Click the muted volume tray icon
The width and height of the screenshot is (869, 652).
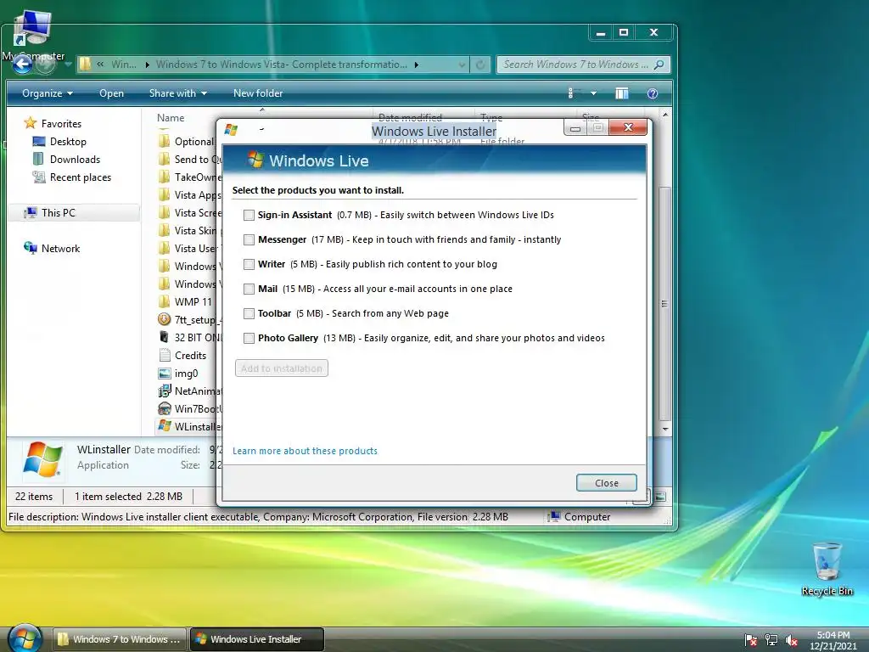[792, 640]
